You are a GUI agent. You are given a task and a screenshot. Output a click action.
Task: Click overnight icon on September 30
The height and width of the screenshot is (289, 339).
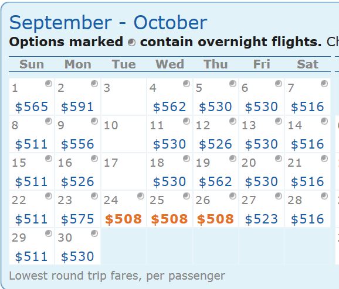click(x=94, y=233)
